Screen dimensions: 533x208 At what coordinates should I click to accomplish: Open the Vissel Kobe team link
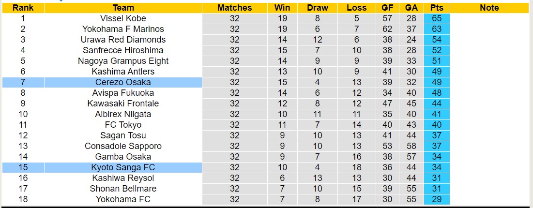(123, 18)
